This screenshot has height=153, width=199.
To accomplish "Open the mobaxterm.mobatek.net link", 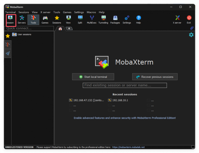I will (x=128, y=147).
